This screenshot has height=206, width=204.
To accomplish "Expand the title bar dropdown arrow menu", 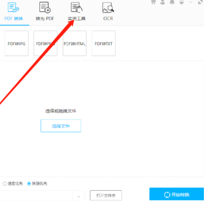I will (x=181, y=2).
